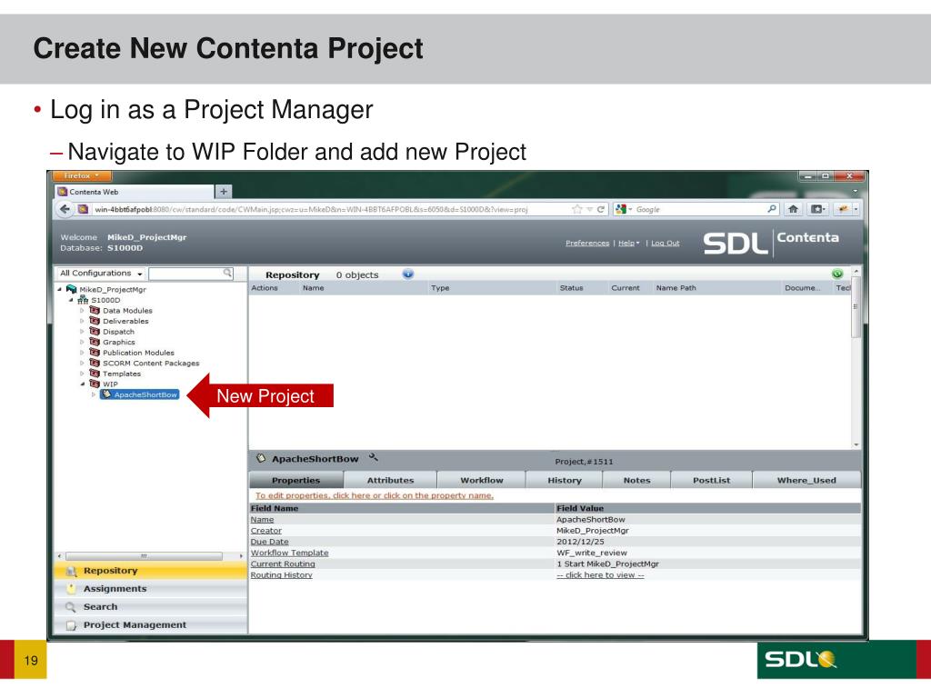Click the MikeD_ProjectMgr root tree icon

point(71,289)
